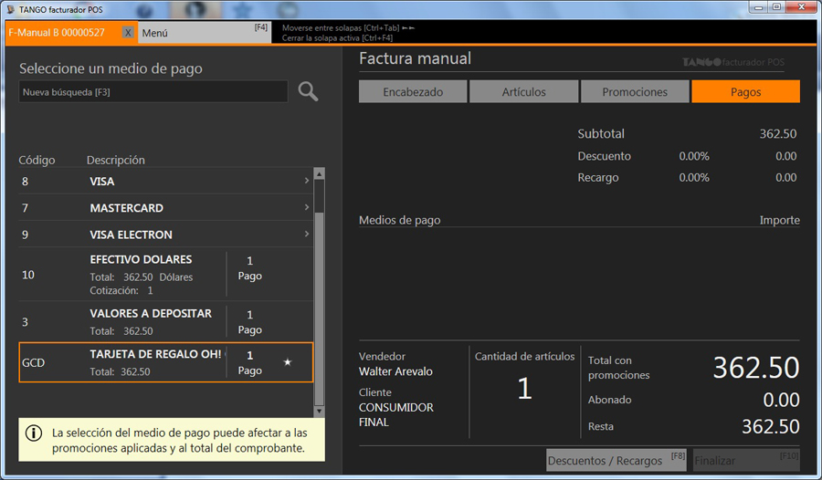Click client name CONSUMIDOR FINAL
Image resolution: width=822 pixels, height=480 pixels.
pyautogui.click(x=396, y=414)
